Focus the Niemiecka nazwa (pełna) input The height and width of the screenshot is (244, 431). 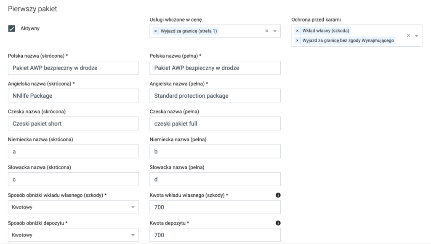click(215, 151)
